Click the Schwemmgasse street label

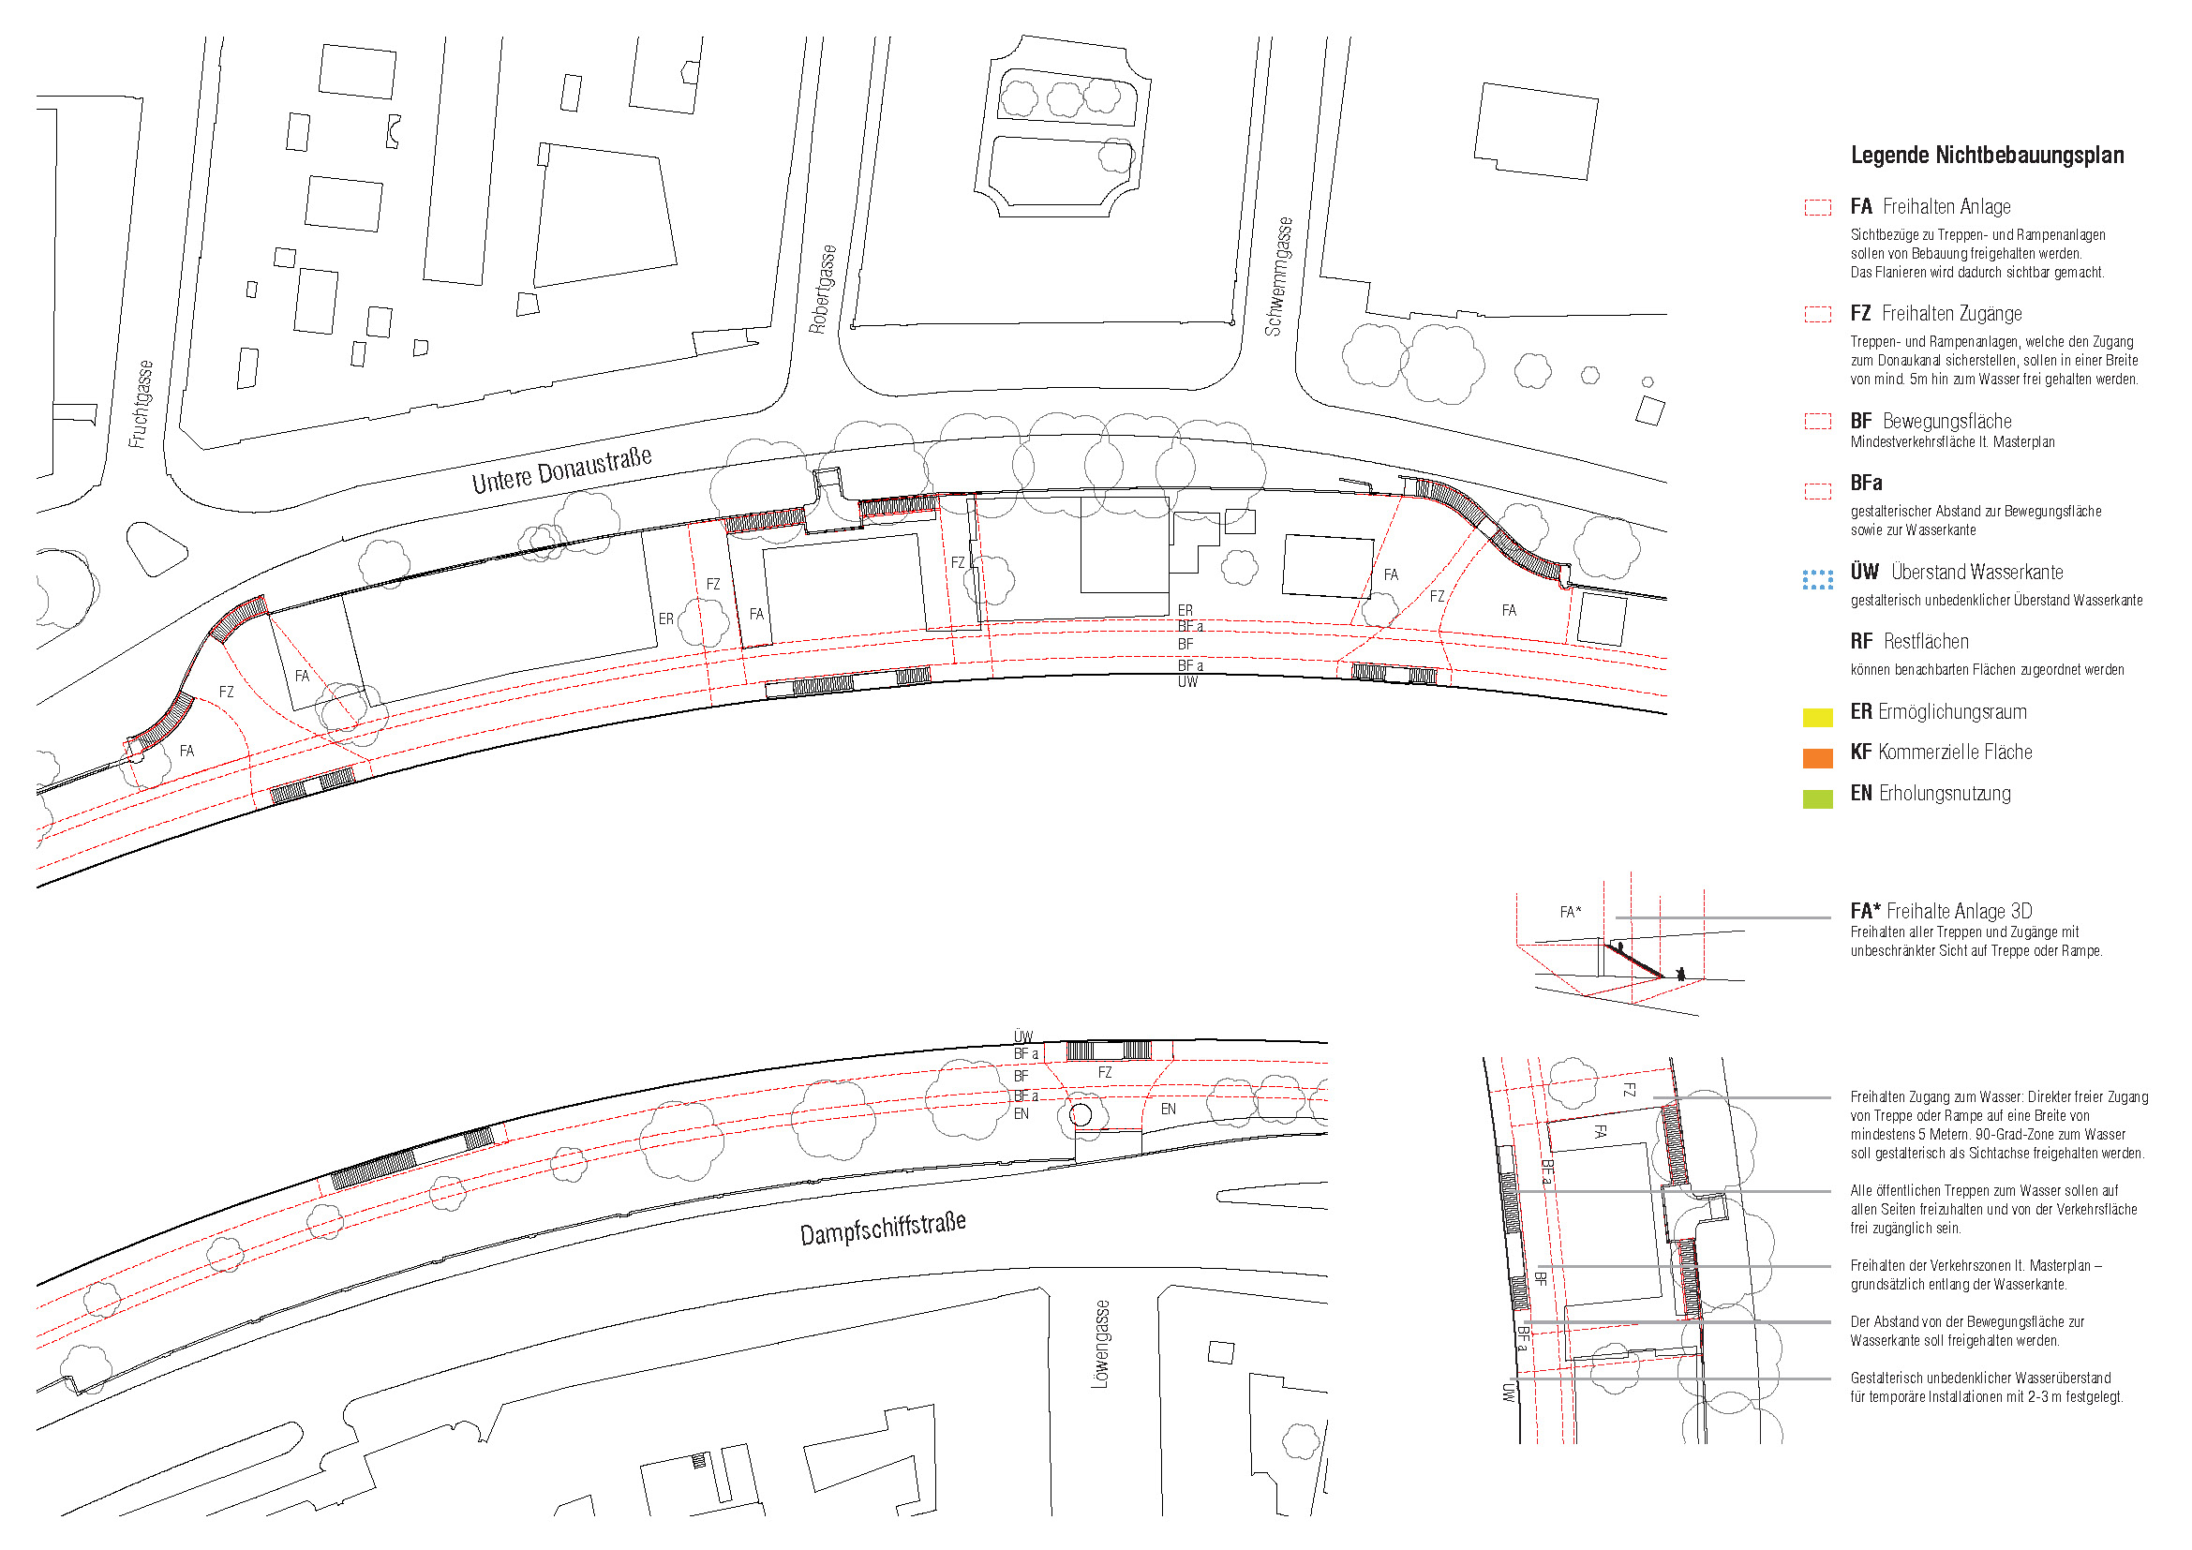point(1277,276)
